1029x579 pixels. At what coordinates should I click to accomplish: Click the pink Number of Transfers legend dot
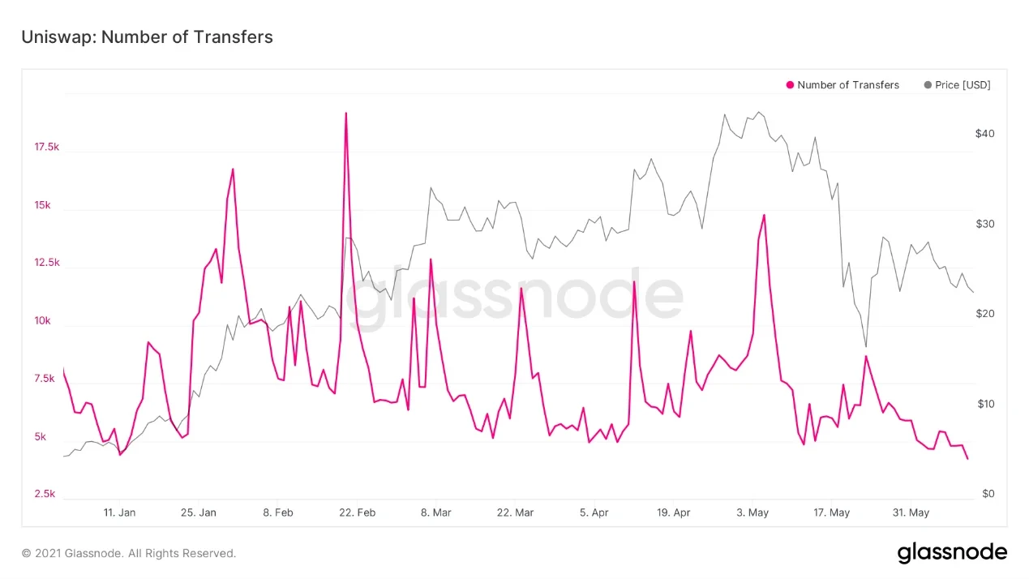pos(790,85)
